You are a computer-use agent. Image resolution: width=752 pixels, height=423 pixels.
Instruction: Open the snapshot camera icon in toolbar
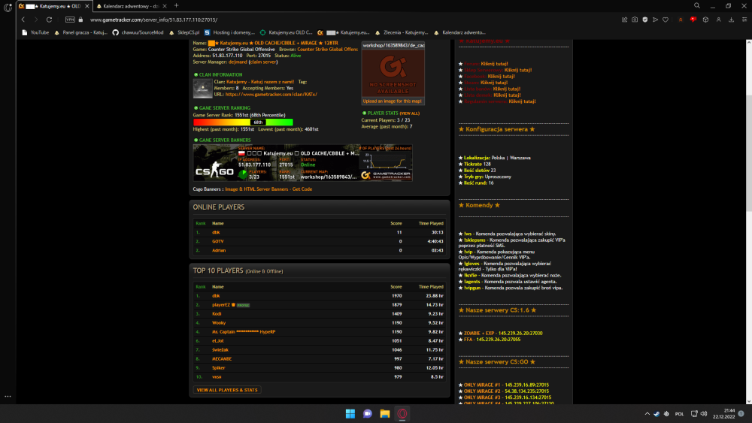point(635,20)
